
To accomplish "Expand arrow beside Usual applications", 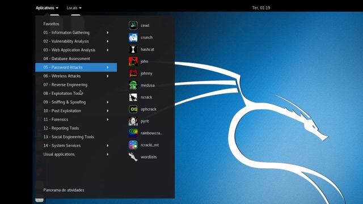I will click(108, 154).
